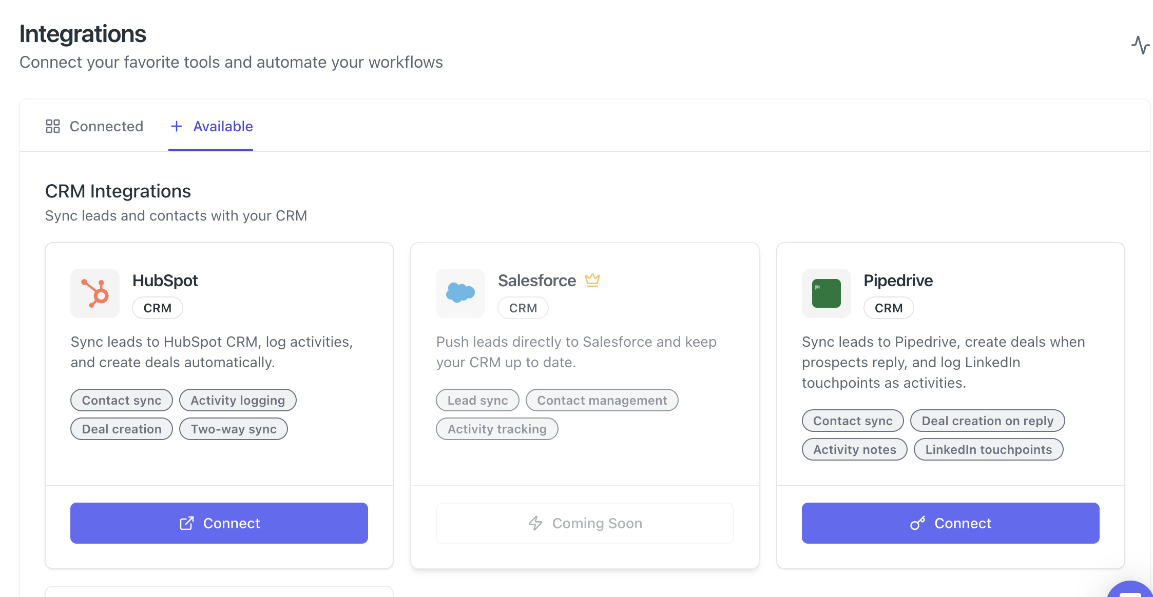1153x597 pixels.
Task: Switch to the Connected tab
Action: pyautogui.click(x=106, y=126)
